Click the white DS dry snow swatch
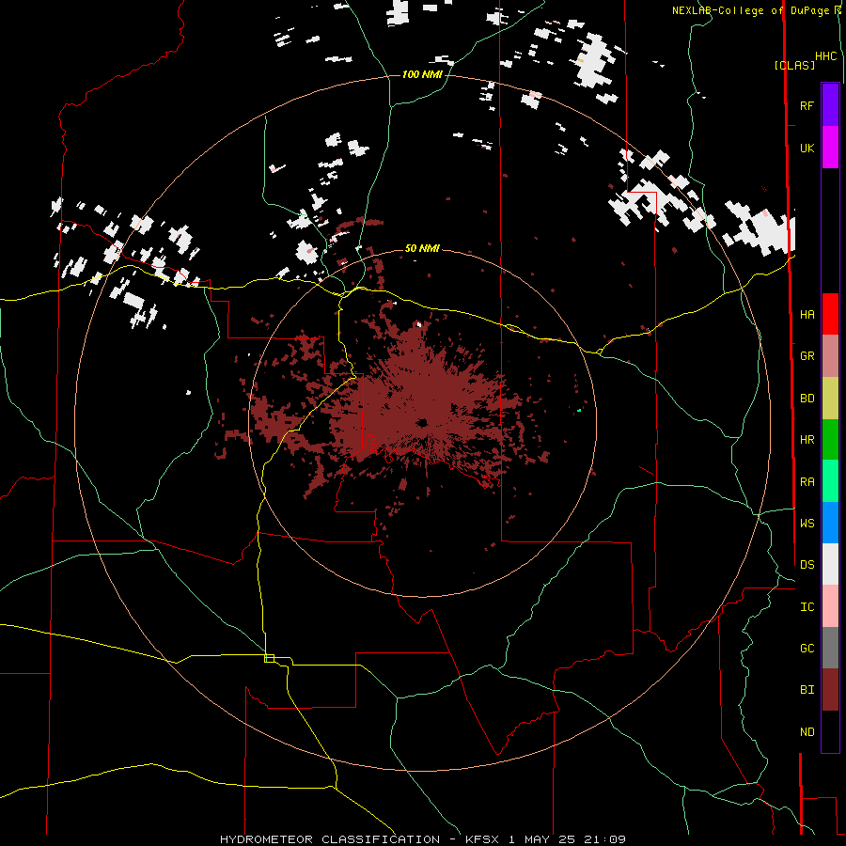846x846 pixels. (830, 564)
